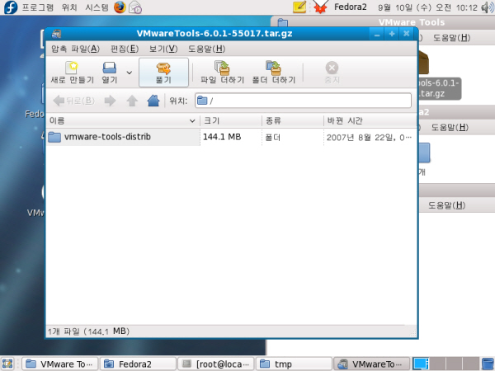The image size is (495, 371).
Task: Select the second workspace in switcher
Action: point(438,364)
